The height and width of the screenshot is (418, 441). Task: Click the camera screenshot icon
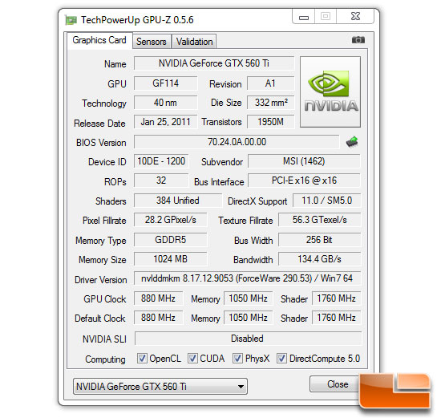pyautogui.click(x=358, y=40)
